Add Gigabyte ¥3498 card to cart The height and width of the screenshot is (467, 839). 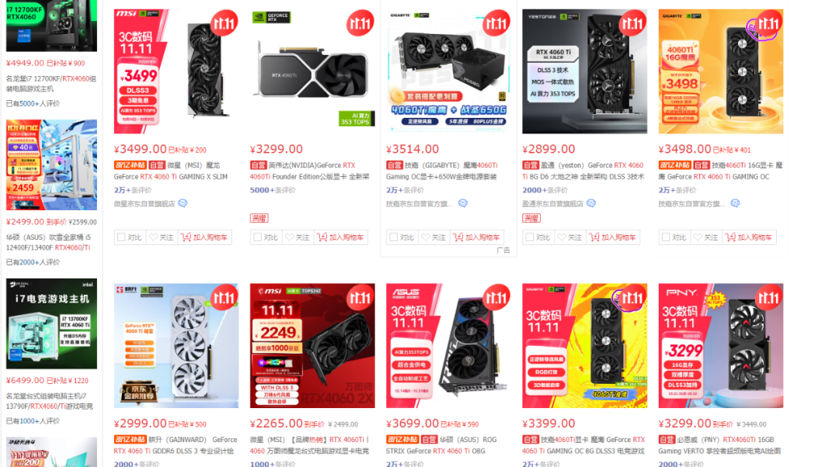[749, 237]
